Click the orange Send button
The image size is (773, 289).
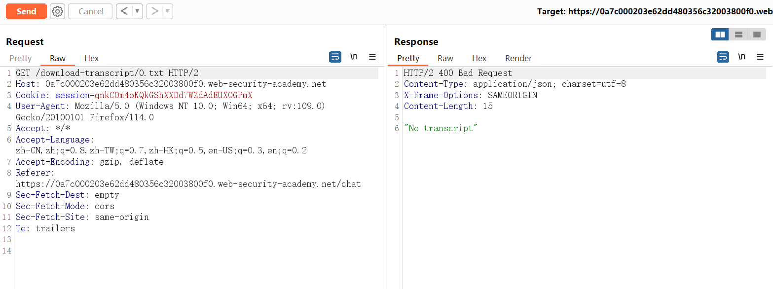click(26, 11)
